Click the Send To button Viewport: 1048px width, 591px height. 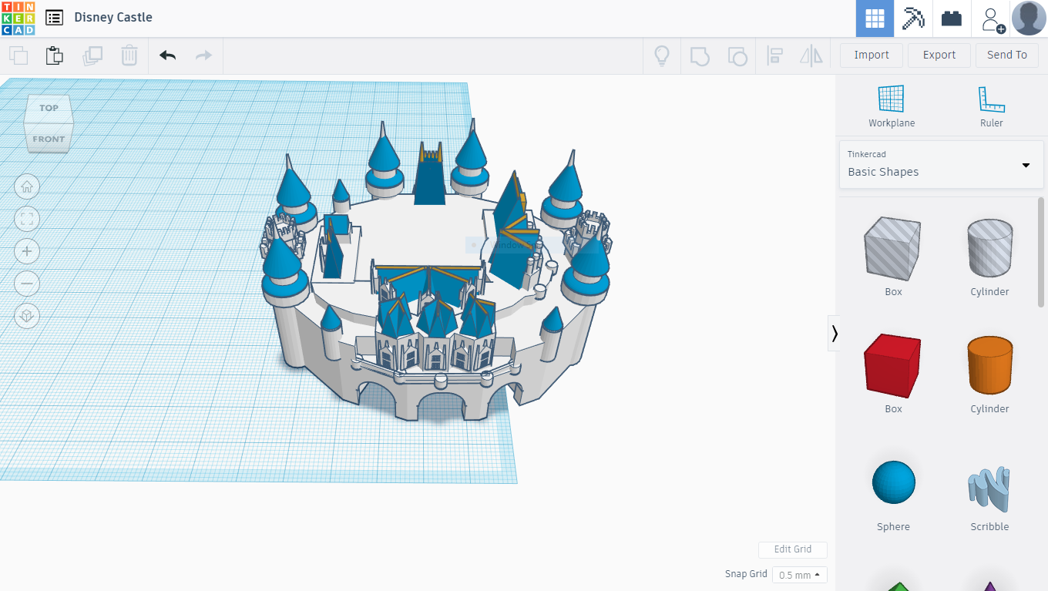1007,55
